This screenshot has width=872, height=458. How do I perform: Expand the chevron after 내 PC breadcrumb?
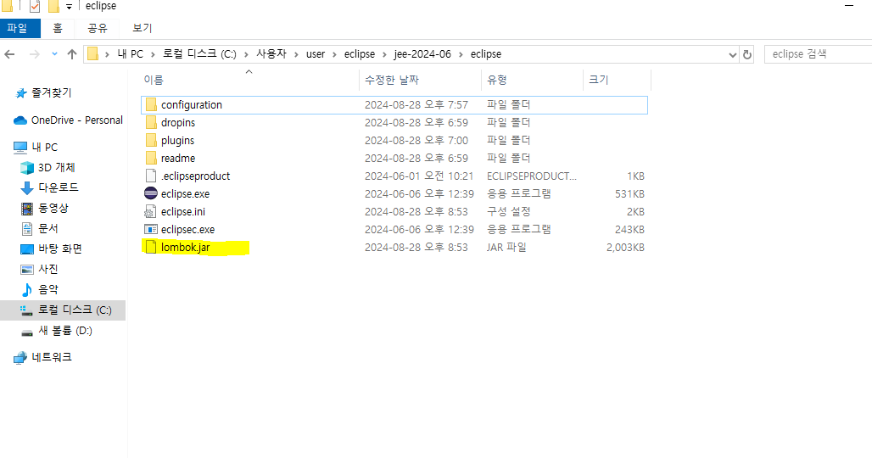pos(153,54)
